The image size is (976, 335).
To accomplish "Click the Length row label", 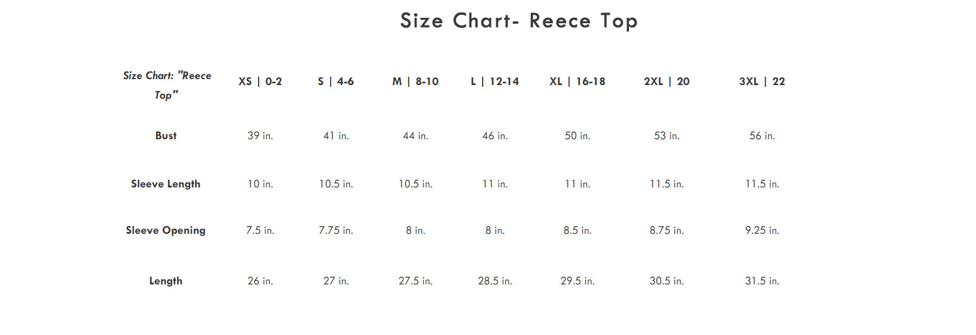I will click(x=166, y=281).
